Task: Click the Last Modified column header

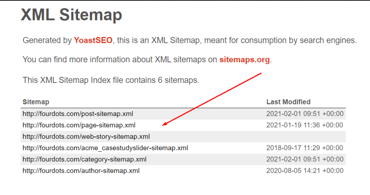Action: 288,102
